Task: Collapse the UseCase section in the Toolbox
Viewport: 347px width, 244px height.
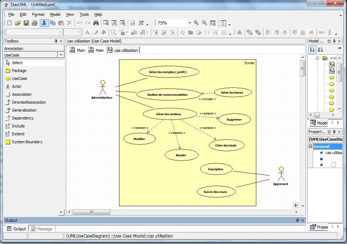Action: [x=61, y=55]
